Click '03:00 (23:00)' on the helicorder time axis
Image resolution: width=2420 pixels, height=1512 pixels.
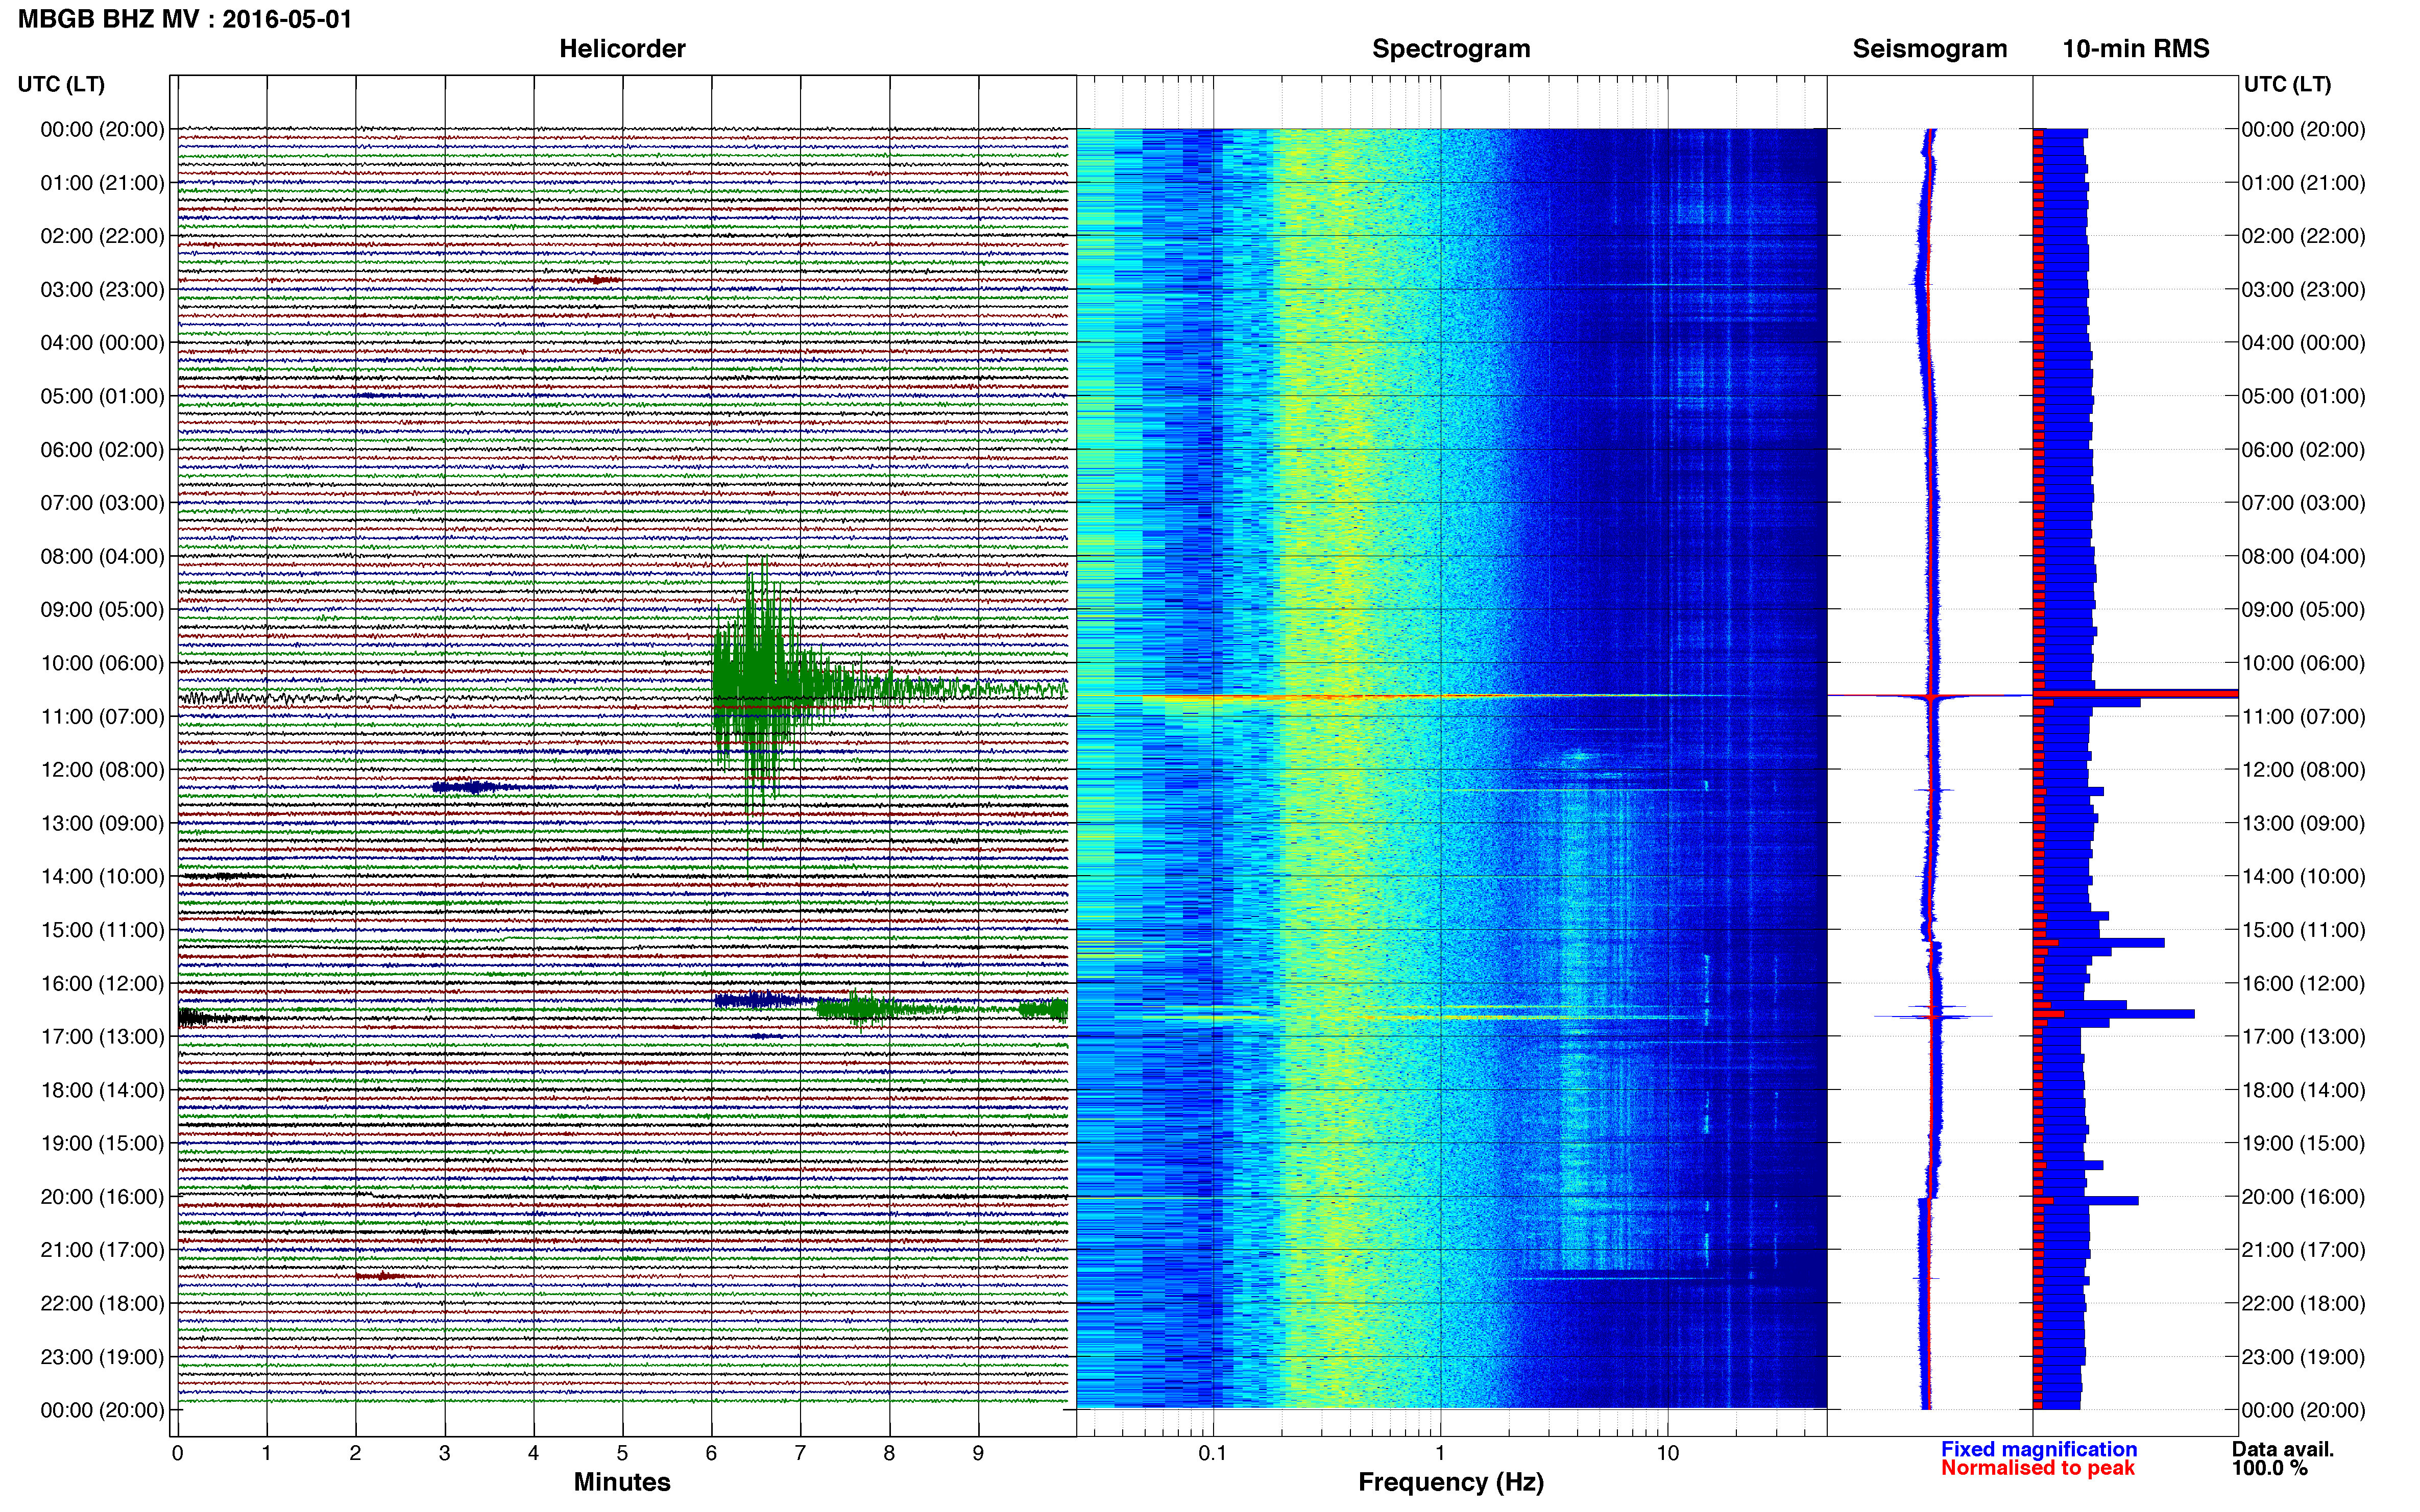coord(102,290)
